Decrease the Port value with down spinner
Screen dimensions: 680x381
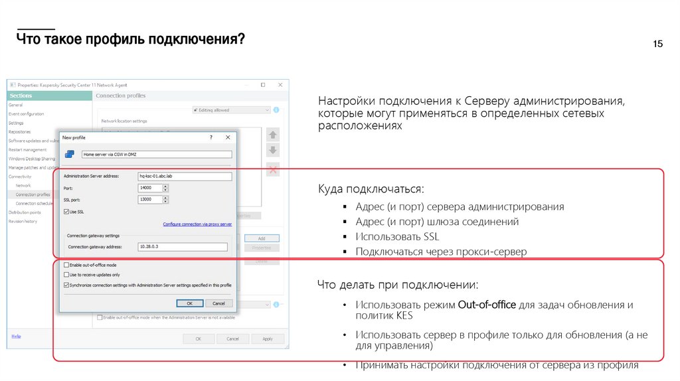pos(165,190)
